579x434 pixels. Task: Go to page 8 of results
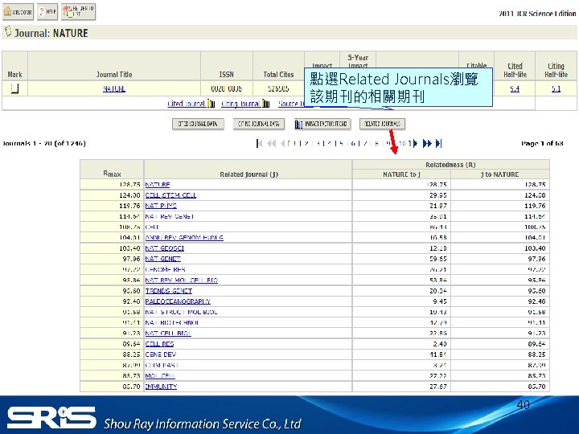click(x=376, y=143)
